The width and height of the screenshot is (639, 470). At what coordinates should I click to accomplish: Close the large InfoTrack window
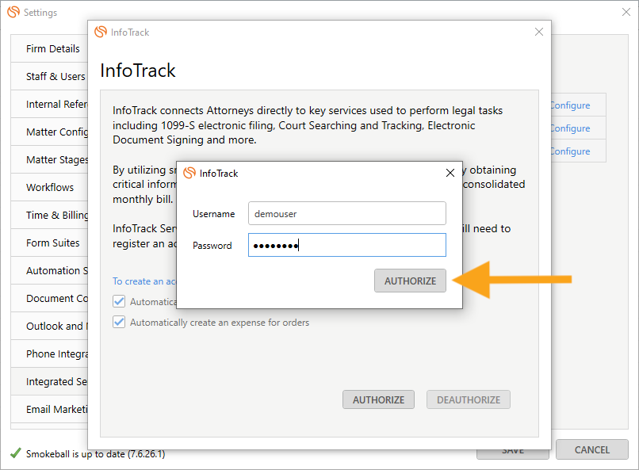[x=539, y=32]
